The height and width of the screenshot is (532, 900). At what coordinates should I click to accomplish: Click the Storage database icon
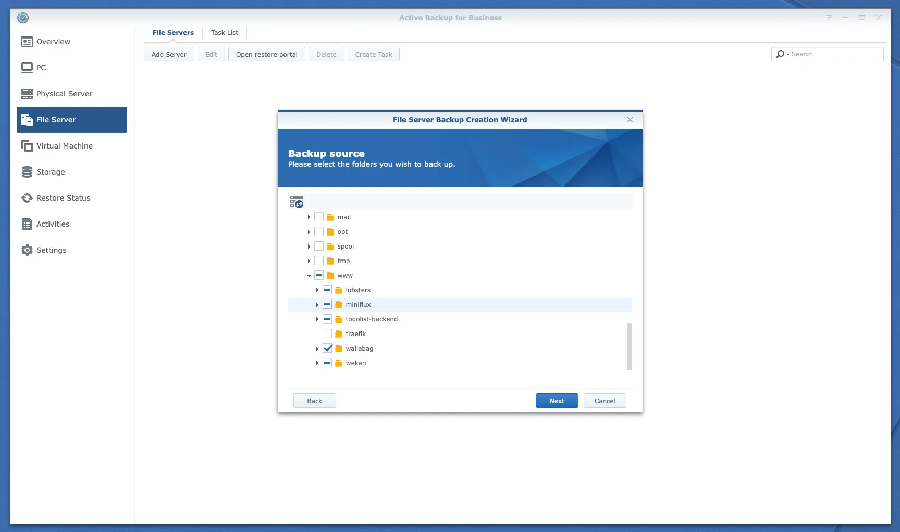click(x=27, y=172)
